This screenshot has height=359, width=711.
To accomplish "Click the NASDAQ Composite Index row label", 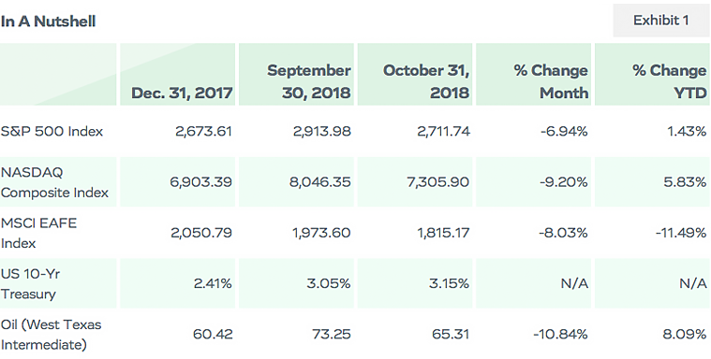I will point(54,182).
